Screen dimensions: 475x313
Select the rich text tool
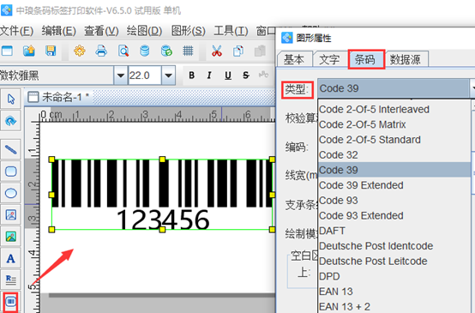[x=11, y=280]
